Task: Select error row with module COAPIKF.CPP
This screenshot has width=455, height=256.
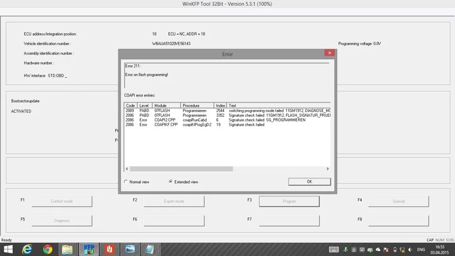Action: 227,125
